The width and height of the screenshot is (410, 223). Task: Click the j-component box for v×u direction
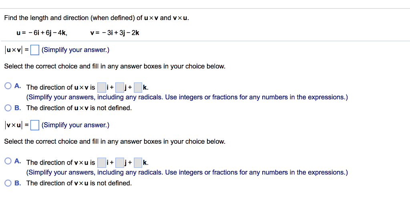[x=120, y=163]
